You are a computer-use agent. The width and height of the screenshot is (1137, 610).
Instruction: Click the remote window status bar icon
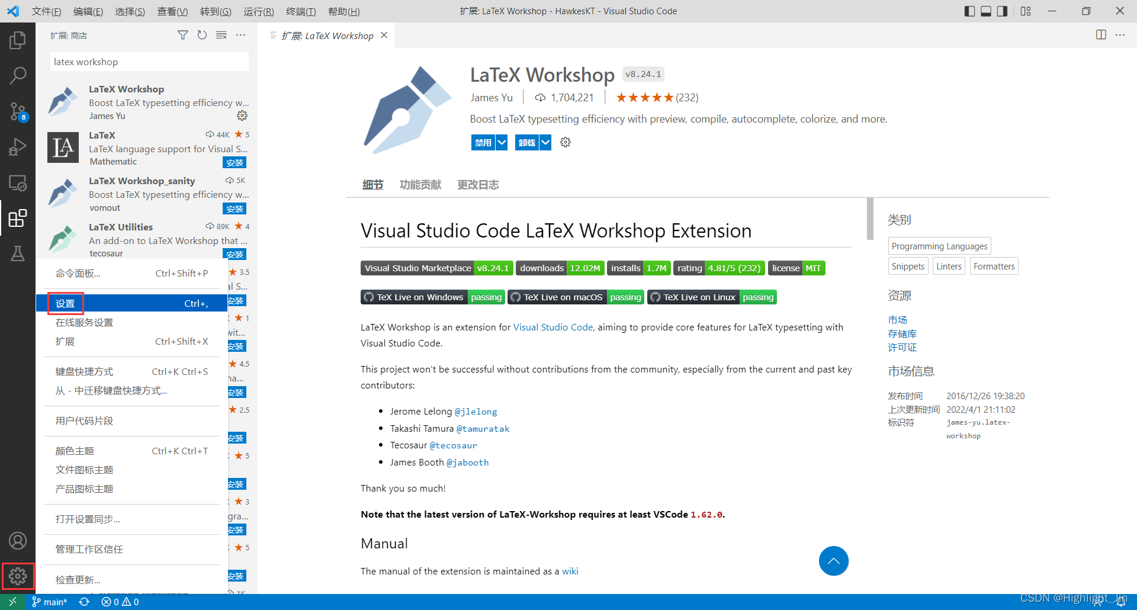[x=12, y=602]
